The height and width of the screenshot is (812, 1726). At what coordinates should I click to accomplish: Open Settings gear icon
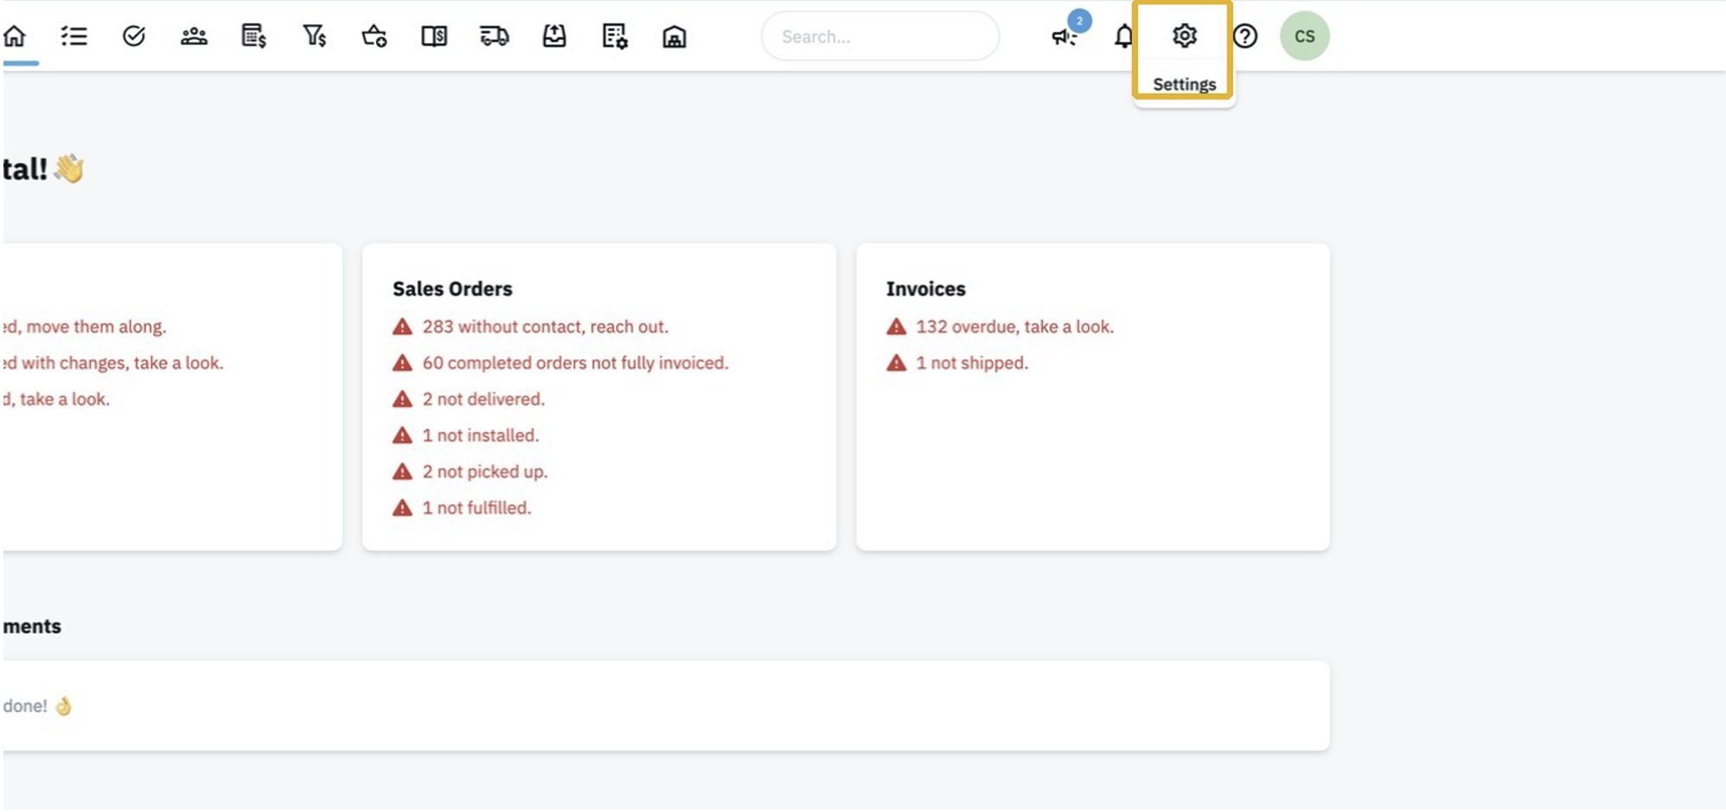[1185, 36]
